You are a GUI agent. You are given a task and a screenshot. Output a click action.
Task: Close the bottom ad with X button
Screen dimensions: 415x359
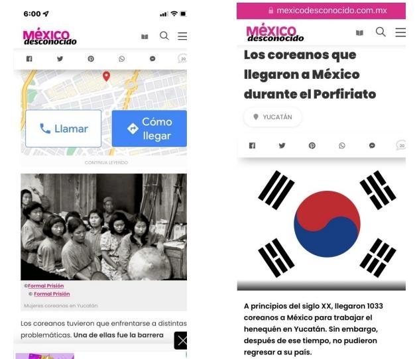click(x=181, y=340)
